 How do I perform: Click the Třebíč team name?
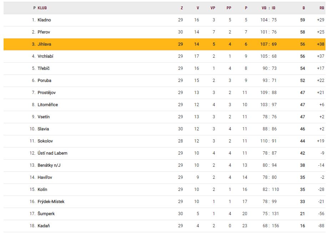[44, 68]
